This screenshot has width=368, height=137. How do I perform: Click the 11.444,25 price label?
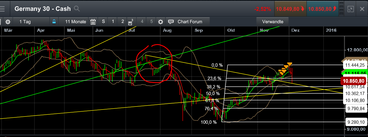pyautogui.click(x=355, y=65)
